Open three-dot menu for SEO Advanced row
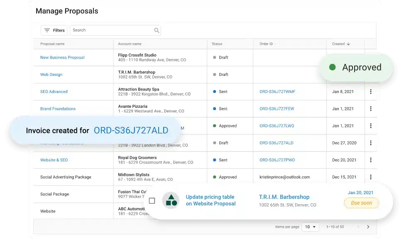Image resolution: width=404 pixels, height=239 pixels. [371, 92]
